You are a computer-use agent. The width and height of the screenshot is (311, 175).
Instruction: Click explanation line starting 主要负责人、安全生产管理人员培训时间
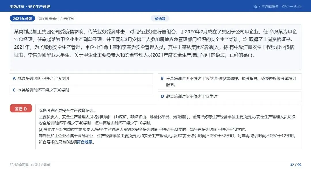(167, 120)
